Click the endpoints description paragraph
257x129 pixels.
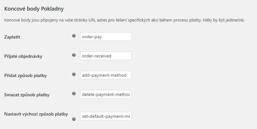click(124, 20)
